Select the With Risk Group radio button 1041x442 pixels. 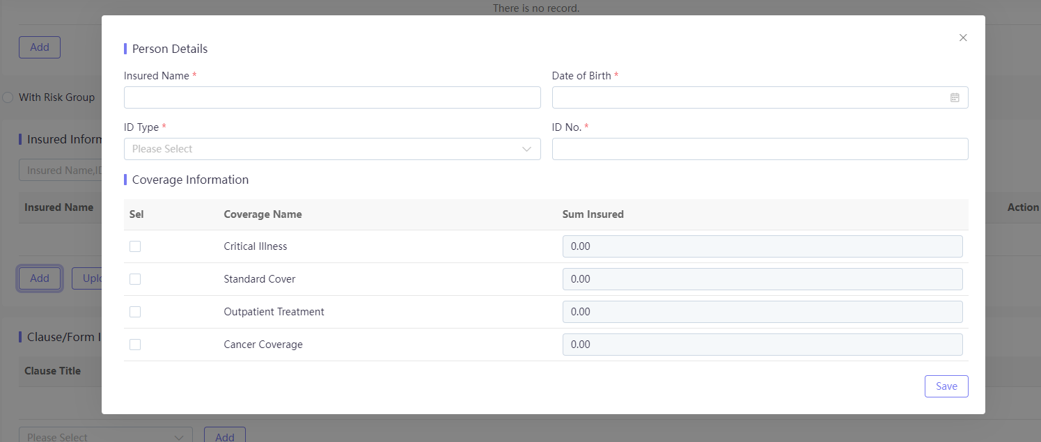coord(8,97)
